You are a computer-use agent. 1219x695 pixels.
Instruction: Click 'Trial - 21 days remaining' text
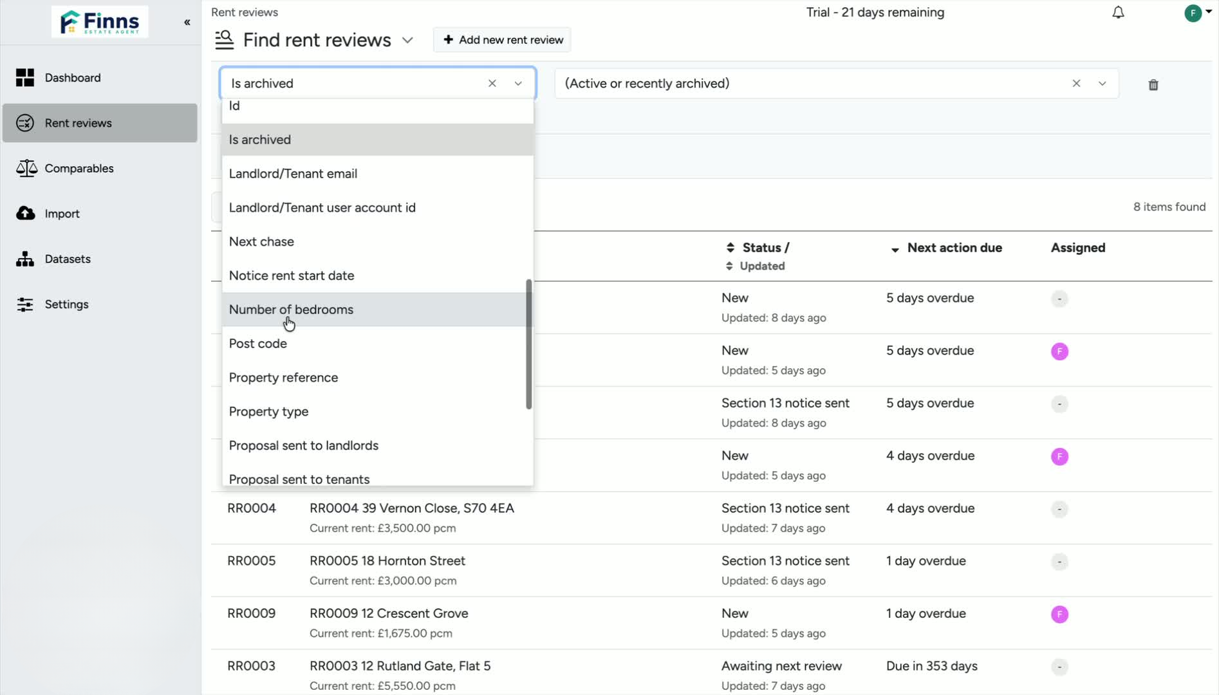point(875,13)
